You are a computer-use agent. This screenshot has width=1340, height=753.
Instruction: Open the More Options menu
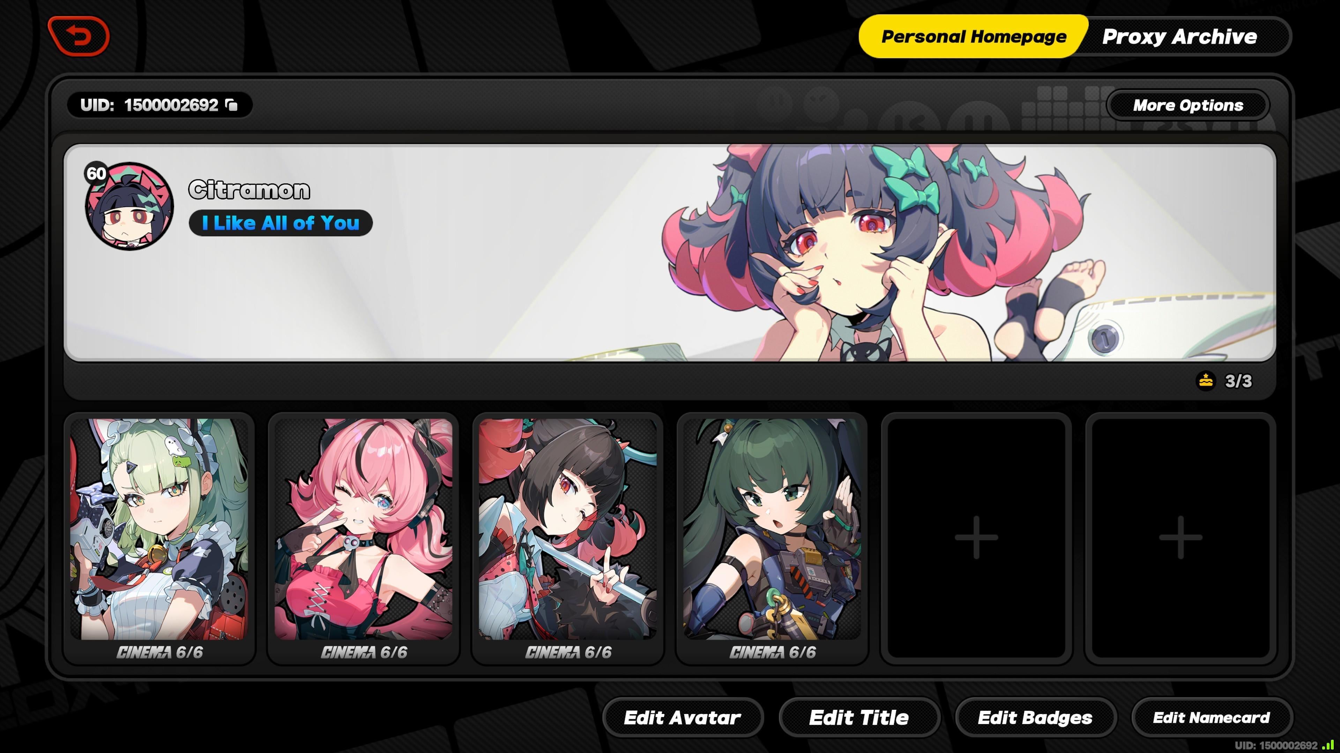click(1188, 106)
